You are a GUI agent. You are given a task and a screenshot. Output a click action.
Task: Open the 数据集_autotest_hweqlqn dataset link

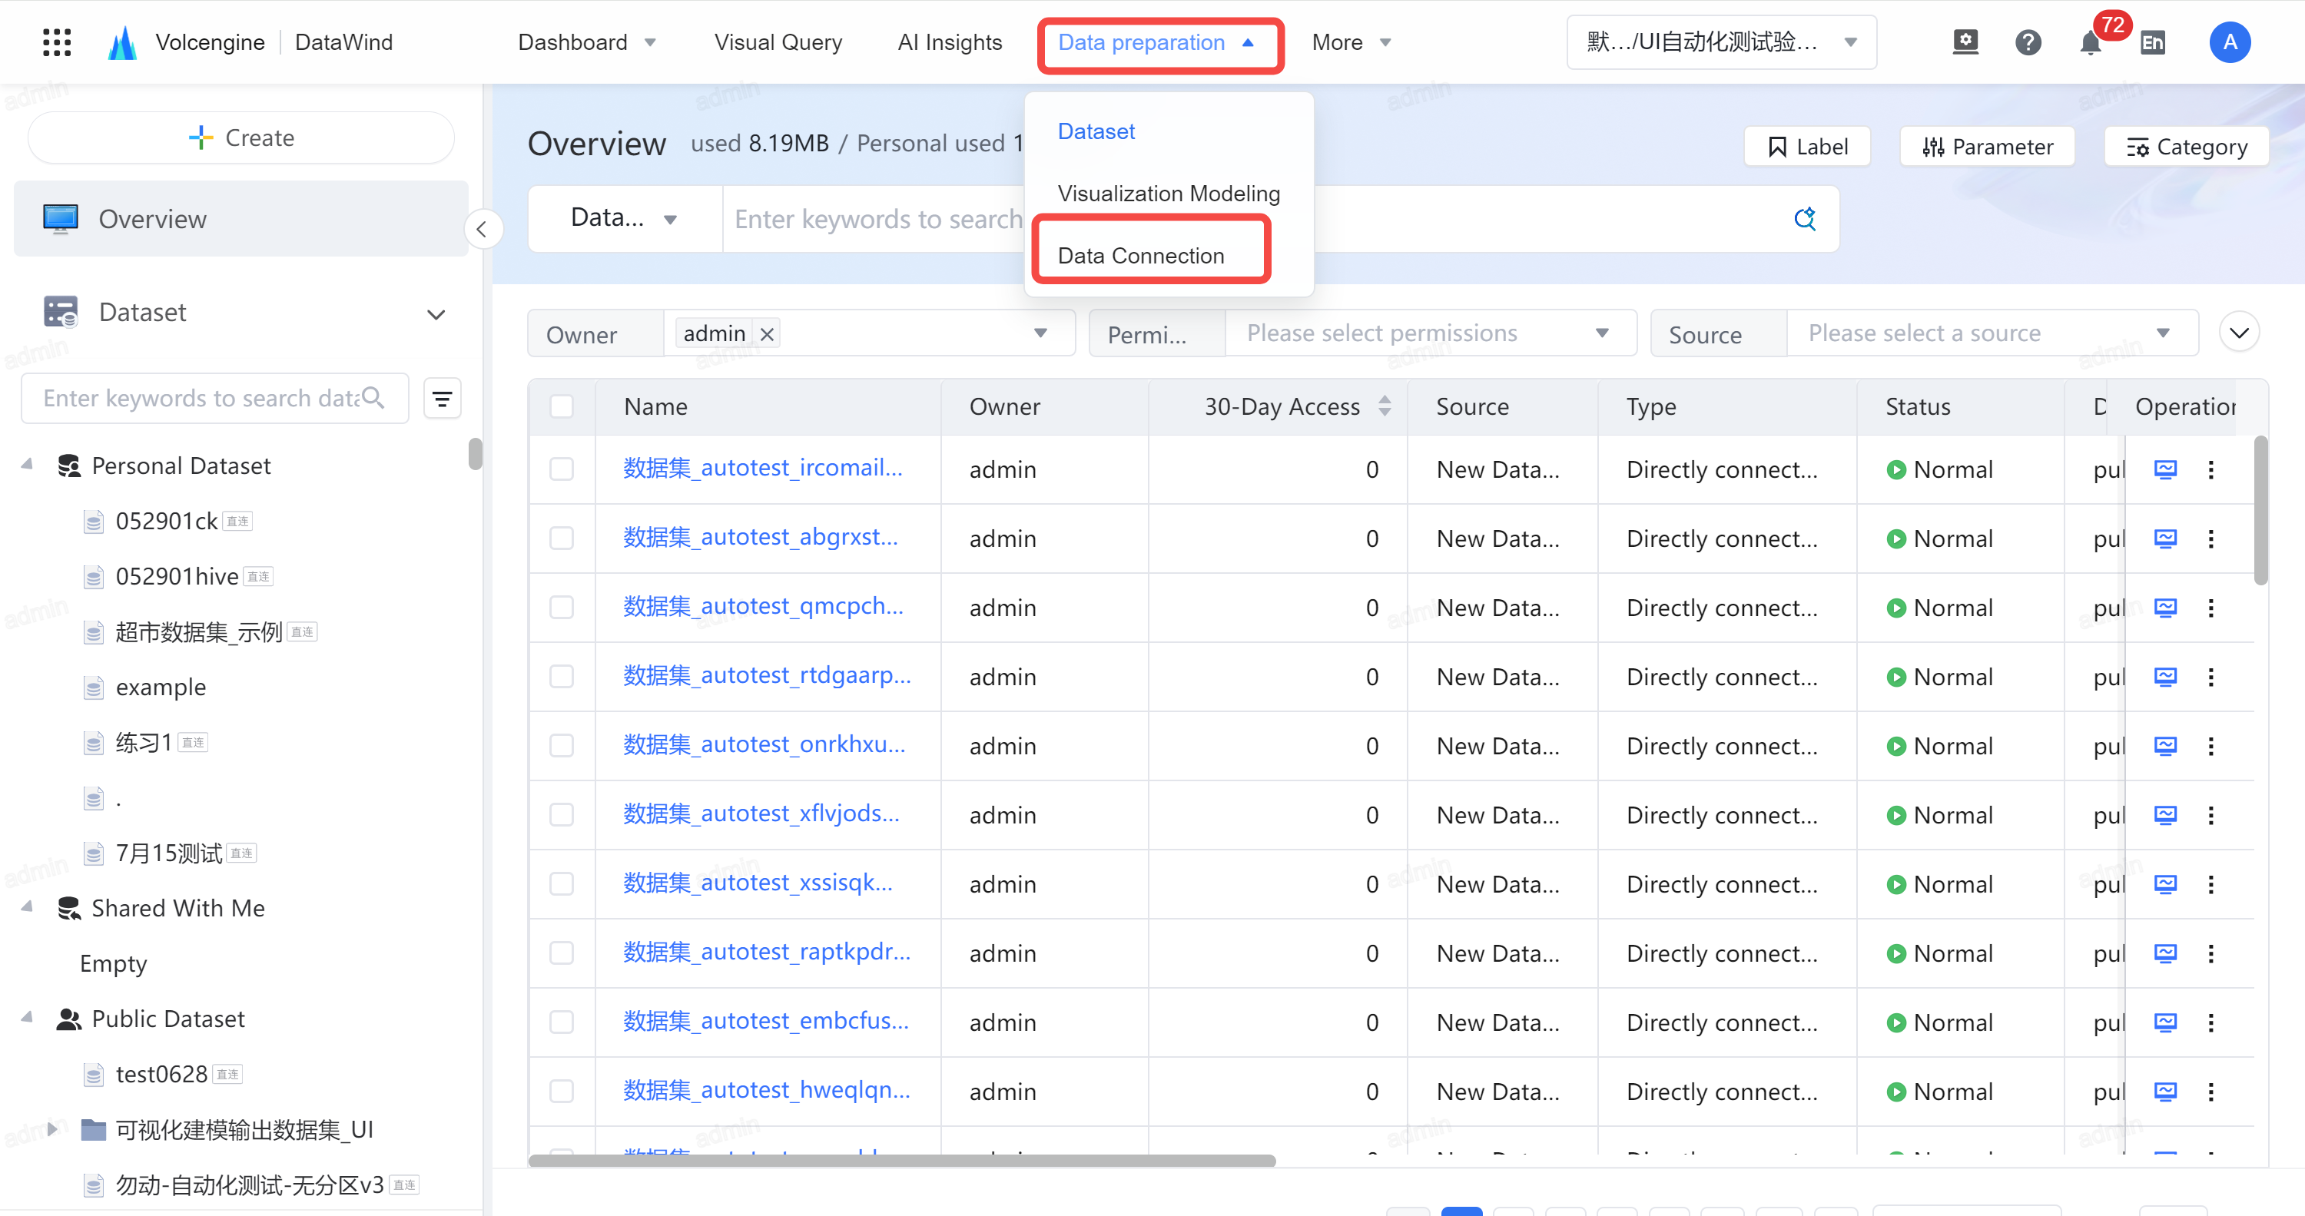pyautogui.click(x=766, y=1090)
